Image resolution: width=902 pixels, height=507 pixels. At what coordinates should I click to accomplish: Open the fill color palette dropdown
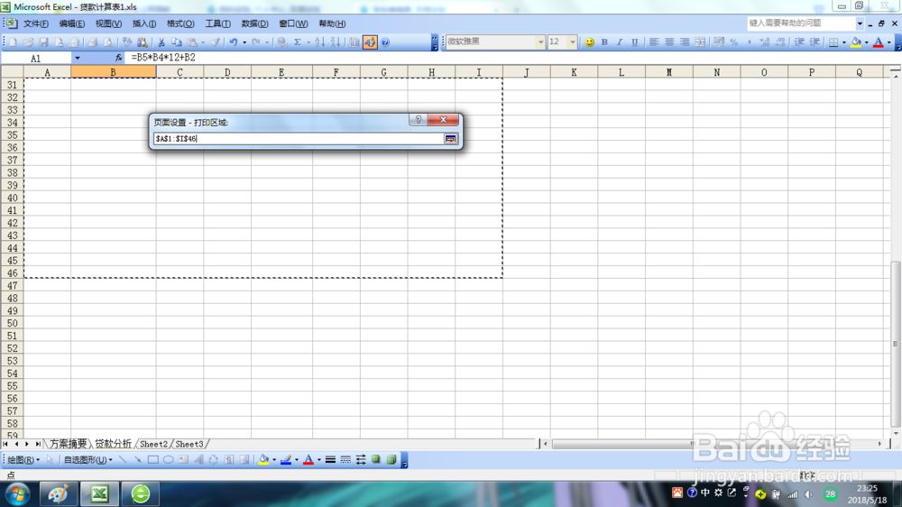coord(867,42)
